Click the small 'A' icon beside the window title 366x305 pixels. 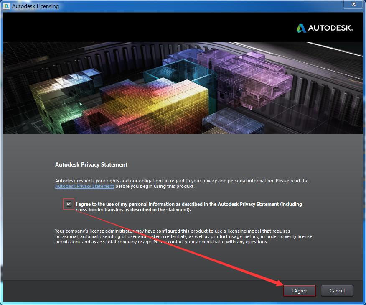[x=6, y=6]
